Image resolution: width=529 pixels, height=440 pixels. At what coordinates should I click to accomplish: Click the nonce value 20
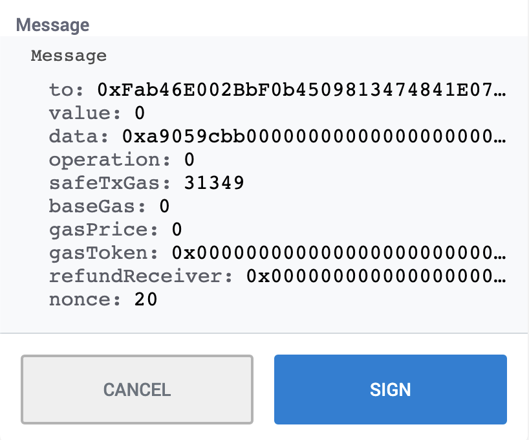point(144,300)
